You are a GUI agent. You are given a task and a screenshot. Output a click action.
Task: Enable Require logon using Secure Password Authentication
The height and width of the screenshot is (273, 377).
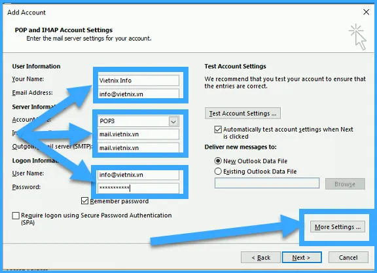[x=16, y=215]
